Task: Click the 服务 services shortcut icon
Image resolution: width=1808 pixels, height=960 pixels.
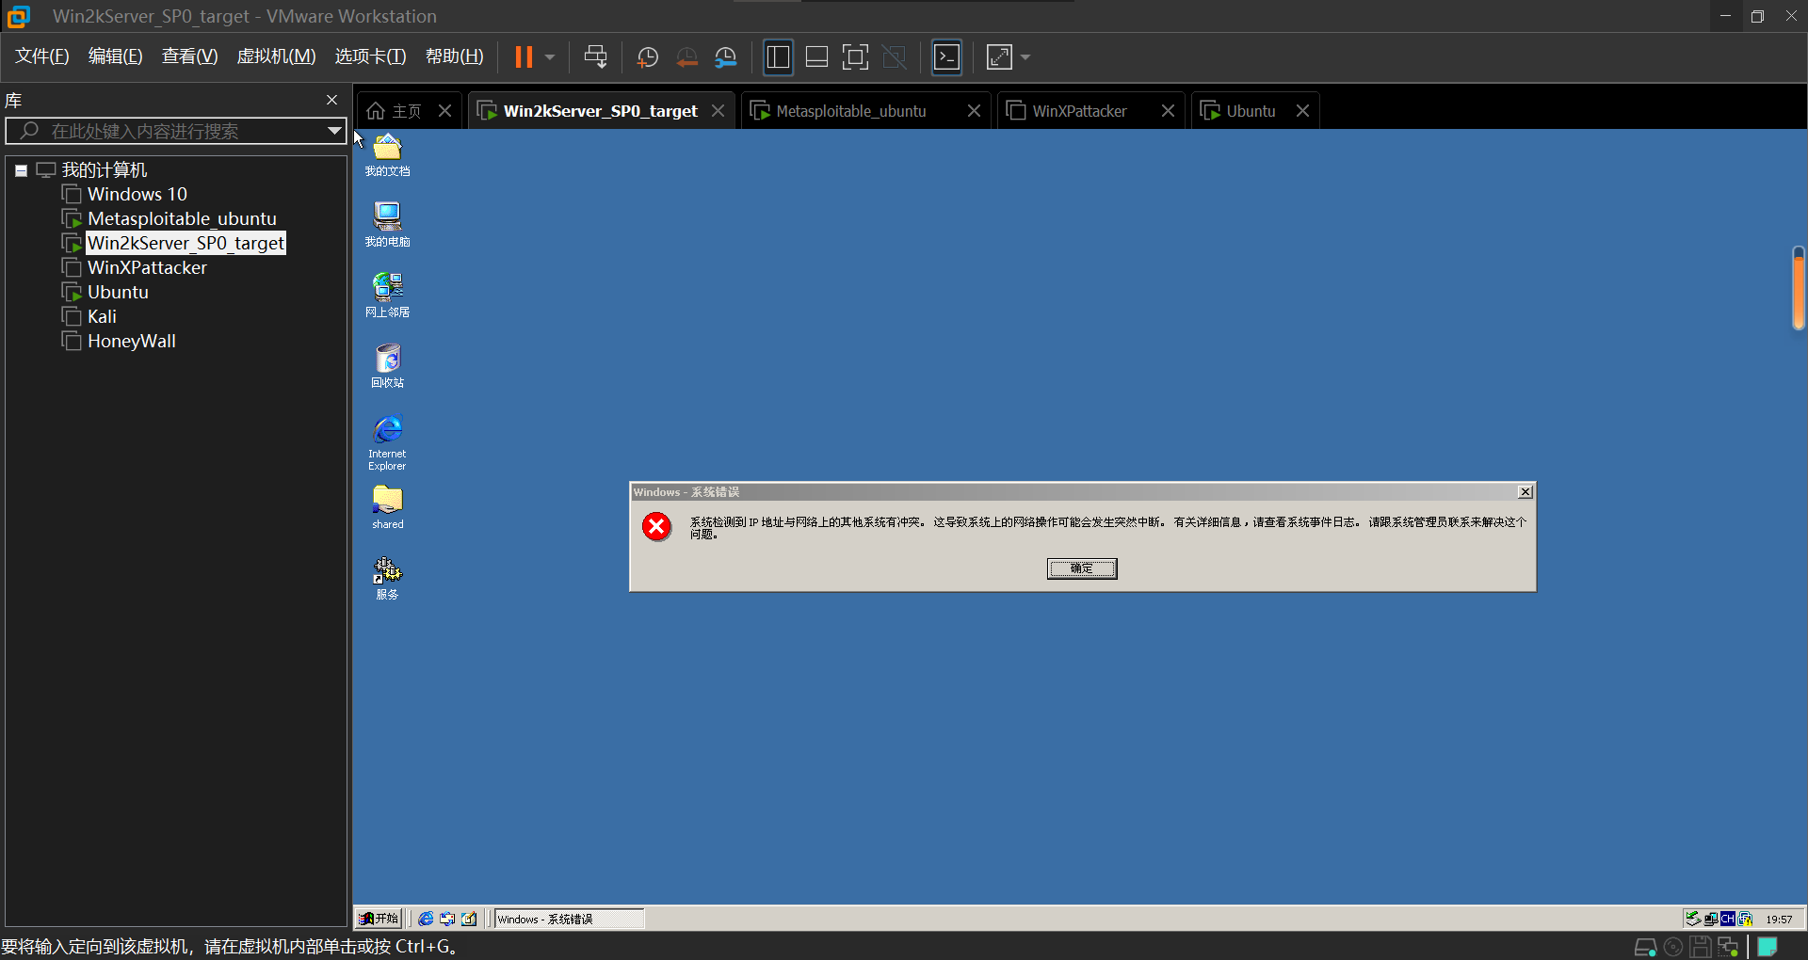Action: (x=387, y=578)
